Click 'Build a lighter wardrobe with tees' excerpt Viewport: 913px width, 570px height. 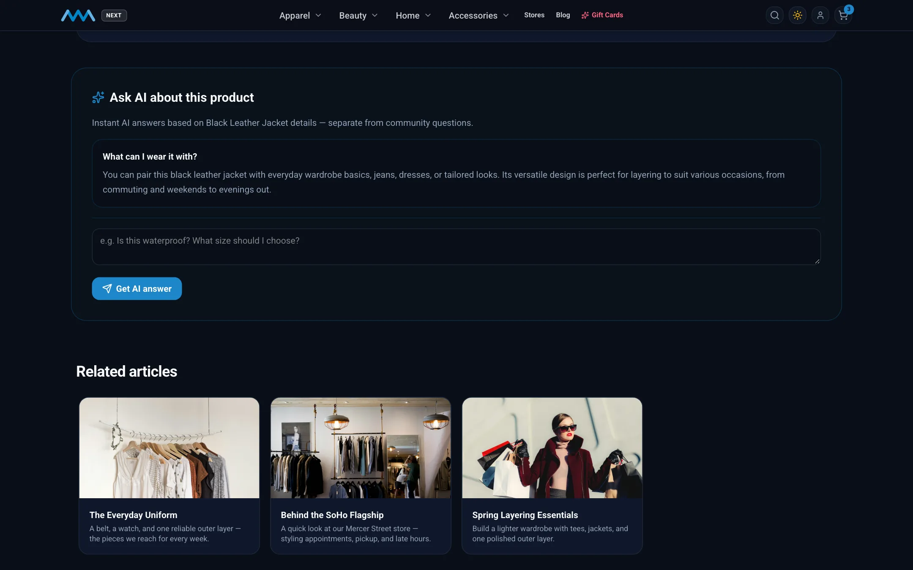pyautogui.click(x=550, y=534)
